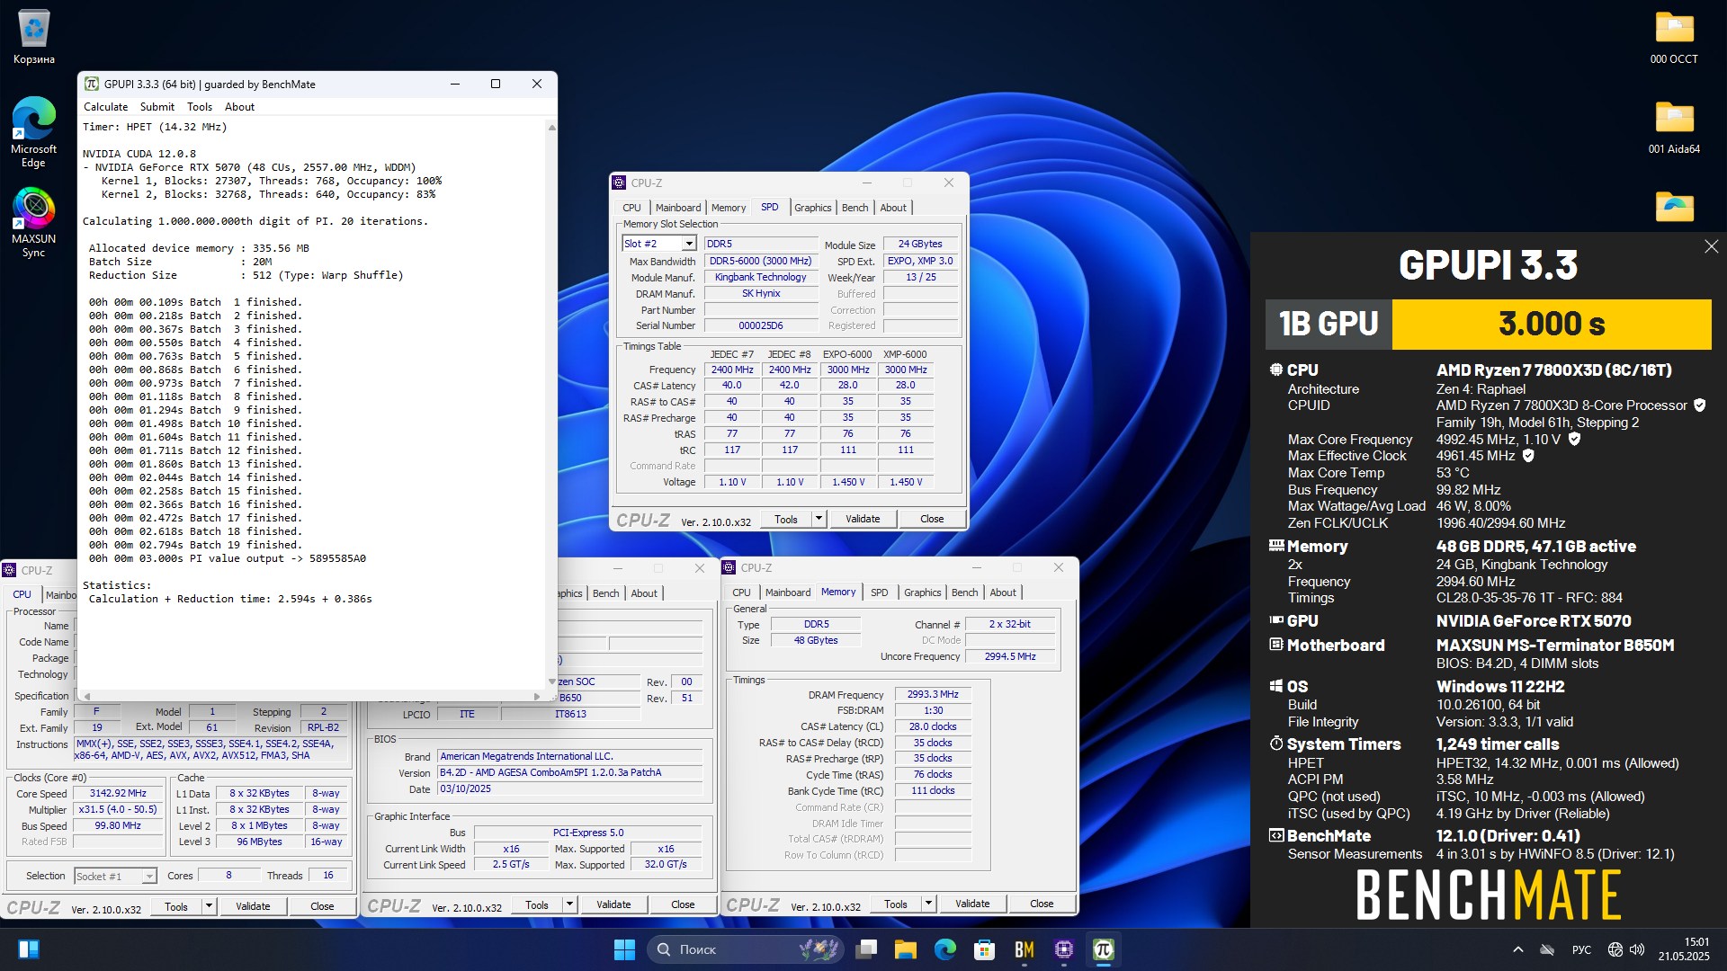1727x971 pixels.
Task: Click the 3.000 s result banner in BenchMate
Action: pyautogui.click(x=1551, y=324)
